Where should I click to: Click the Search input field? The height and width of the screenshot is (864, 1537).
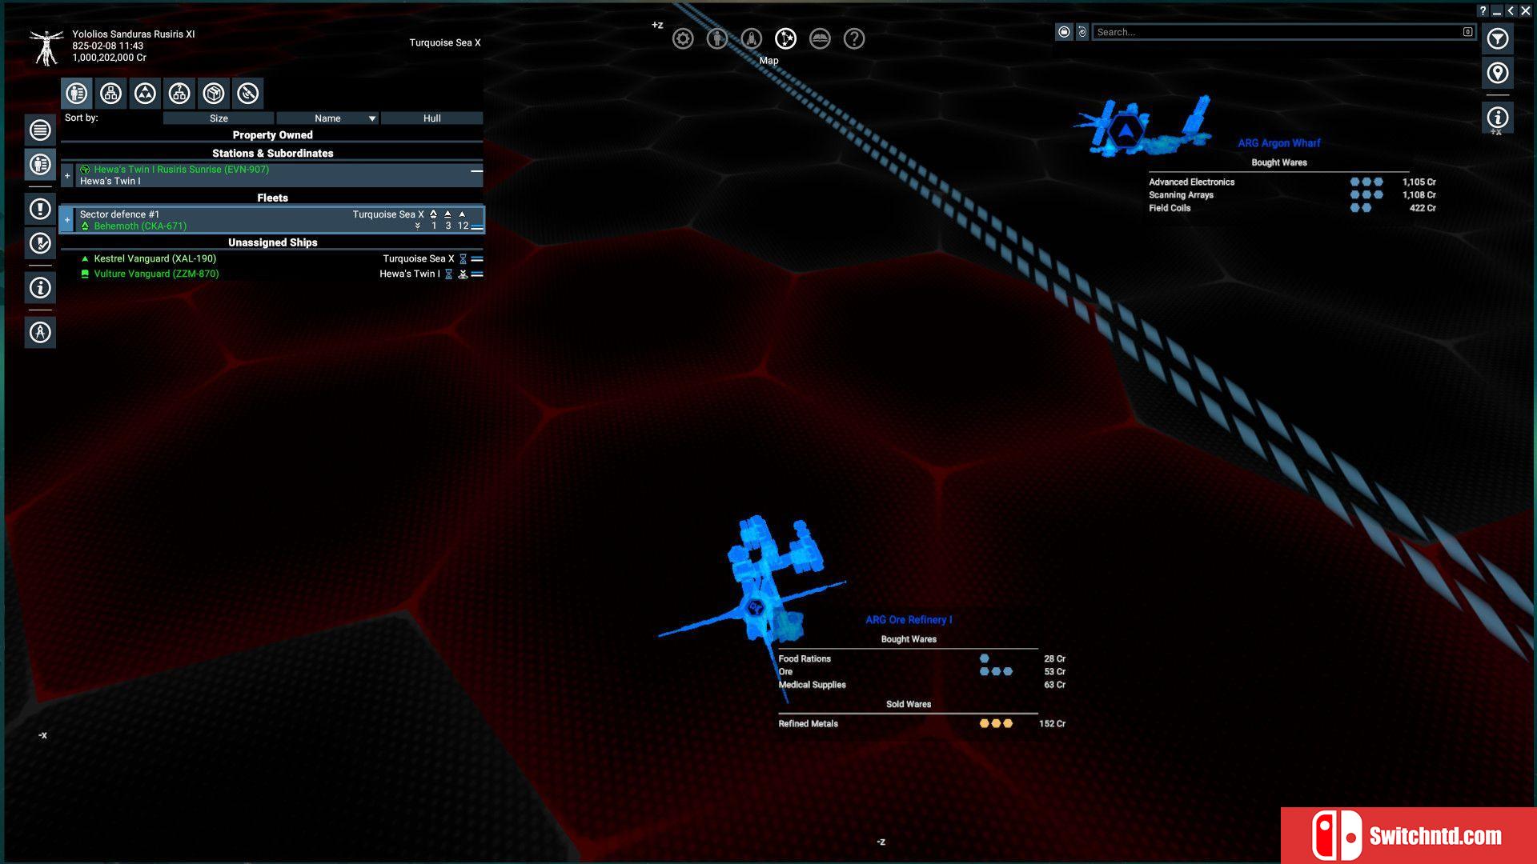pos(1283,32)
